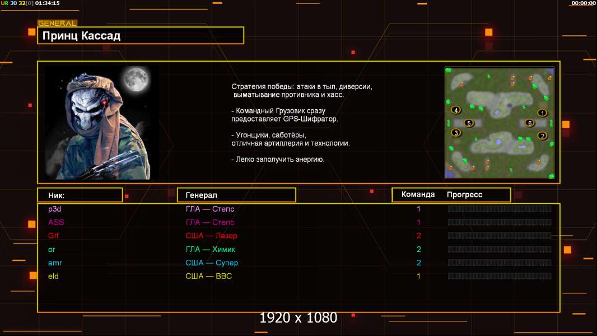Screen dimensions: 597x336
Task: Click p3d's loading progress bar
Action: (500, 208)
